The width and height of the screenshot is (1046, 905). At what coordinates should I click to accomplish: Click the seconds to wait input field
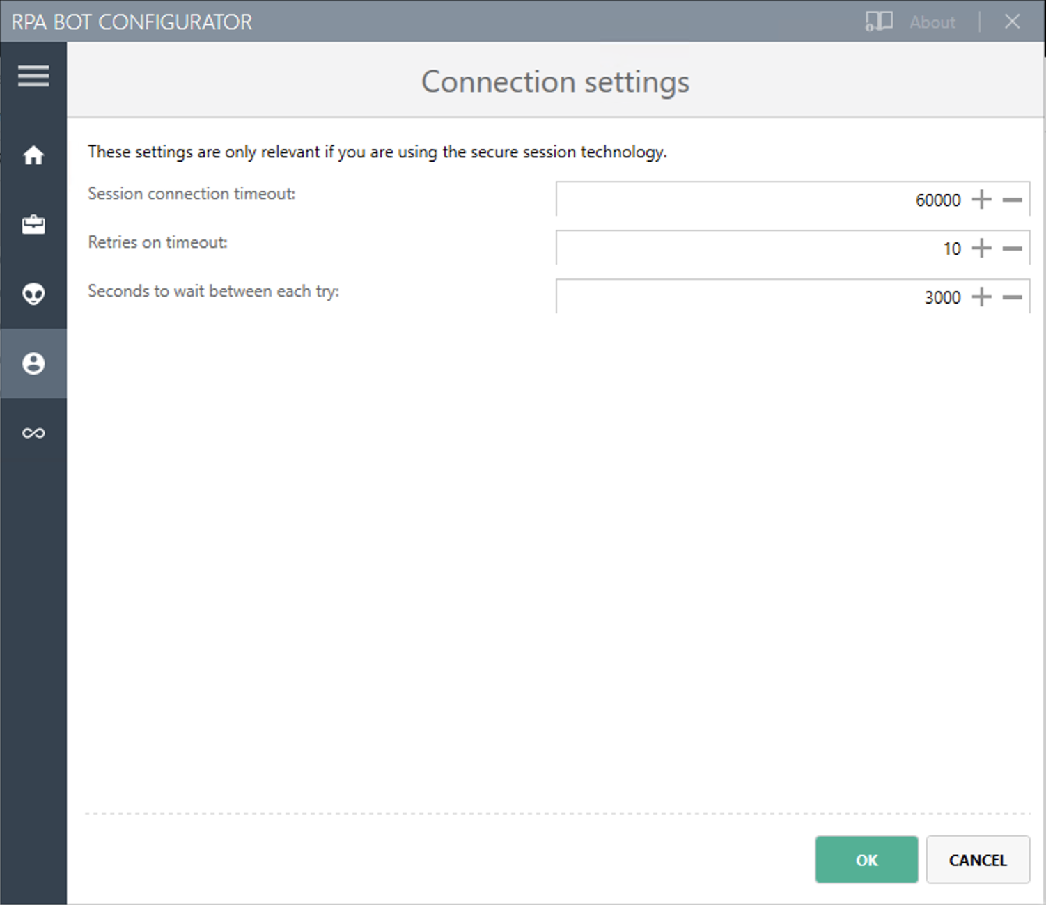tap(766, 297)
